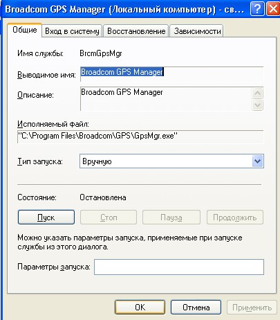Click the Параметры запуска input field
The image size is (280, 320).
[179, 267]
